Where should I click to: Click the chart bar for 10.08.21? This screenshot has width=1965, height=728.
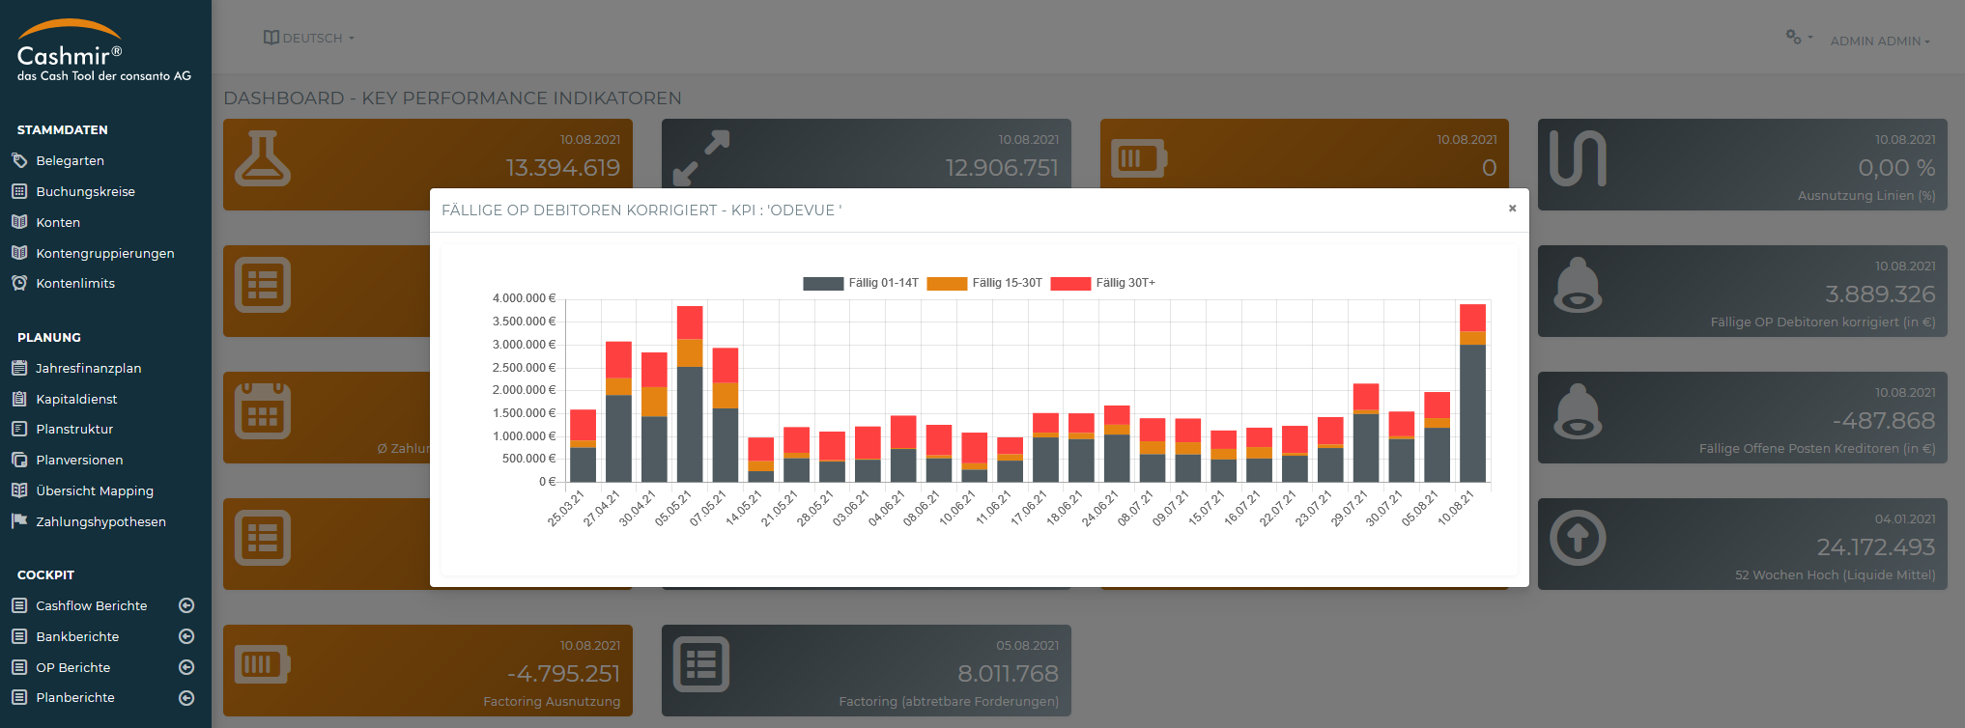click(1472, 393)
